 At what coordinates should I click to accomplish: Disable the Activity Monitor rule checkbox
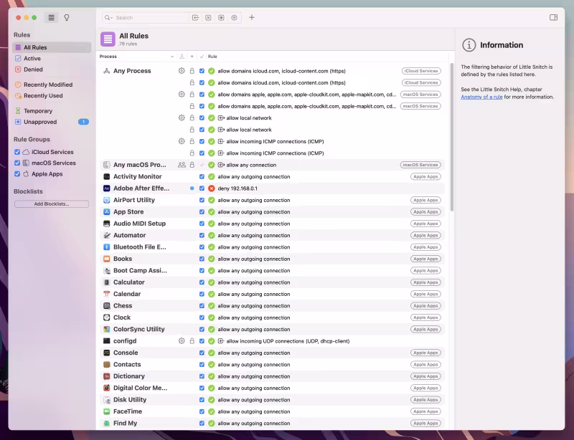(x=202, y=176)
